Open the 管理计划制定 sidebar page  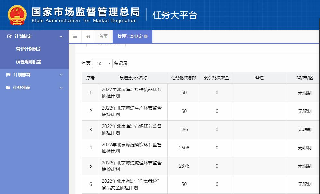[29, 49]
